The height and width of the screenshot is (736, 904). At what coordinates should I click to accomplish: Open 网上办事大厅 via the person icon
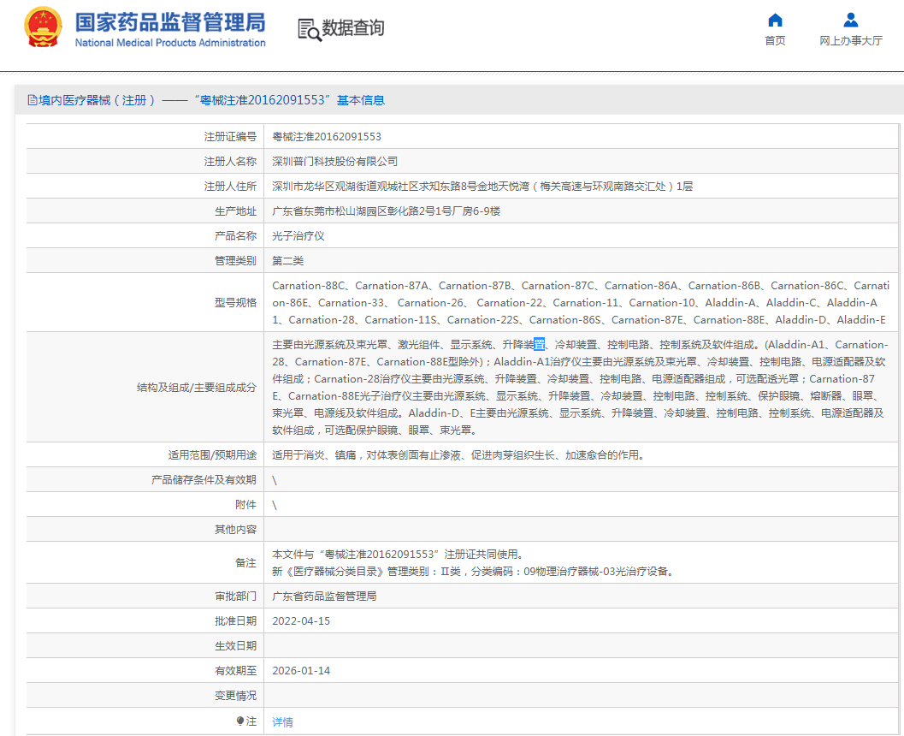[x=850, y=20]
